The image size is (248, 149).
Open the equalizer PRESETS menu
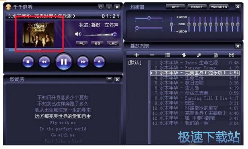[x=219, y=7]
